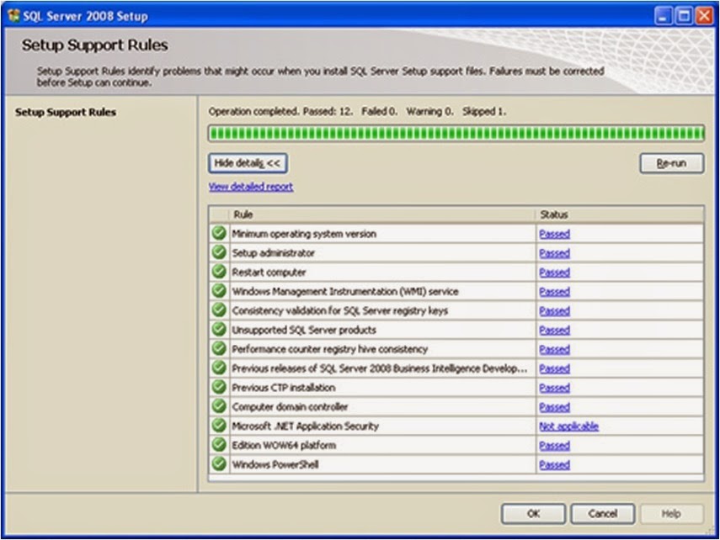
Task: Click green check icon for Performance counter registry rule
Action: coord(219,349)
